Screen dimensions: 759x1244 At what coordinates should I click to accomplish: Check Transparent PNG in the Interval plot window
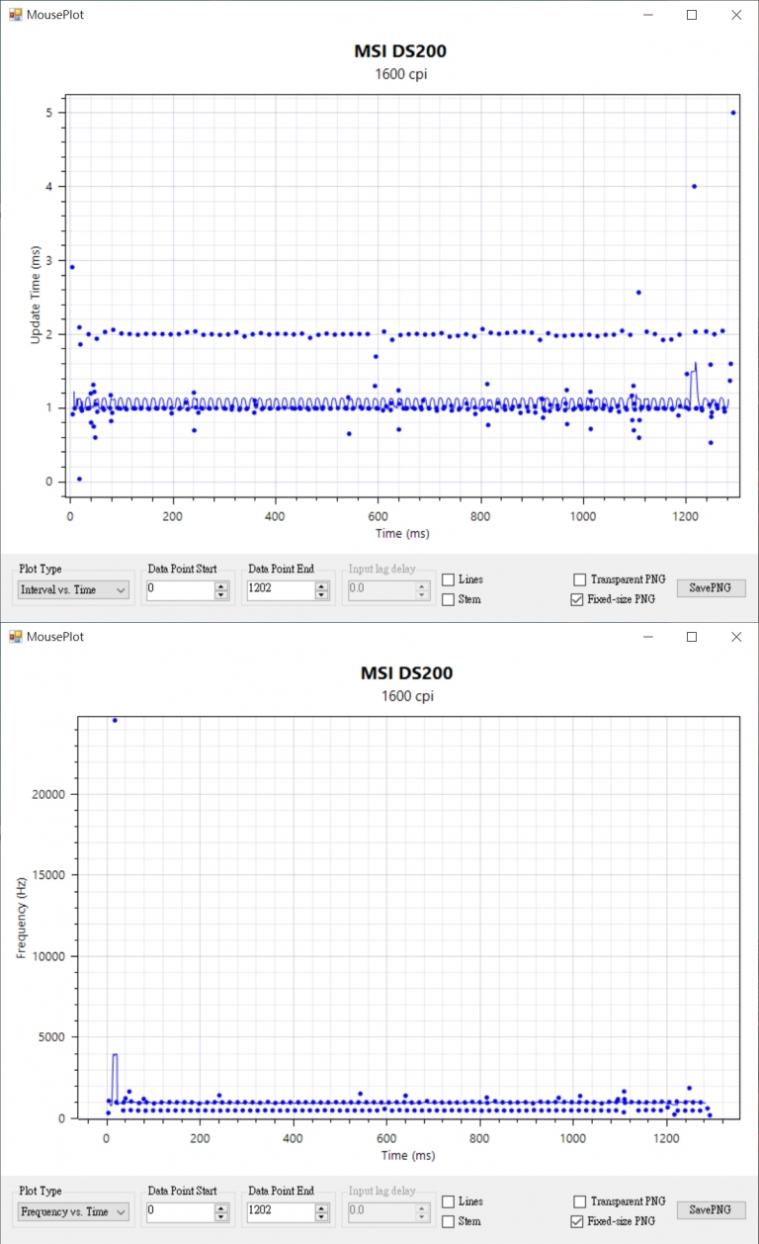579,579
